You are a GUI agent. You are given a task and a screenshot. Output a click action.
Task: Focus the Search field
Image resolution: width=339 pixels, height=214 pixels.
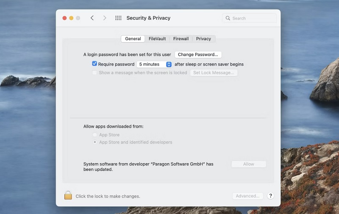click(x=249, y=18)
